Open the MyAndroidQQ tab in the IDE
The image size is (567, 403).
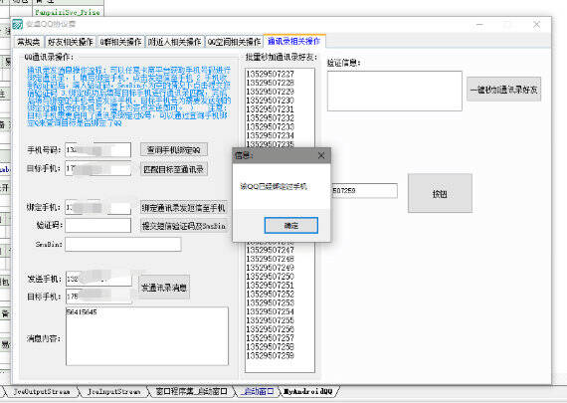coord(308,391)
